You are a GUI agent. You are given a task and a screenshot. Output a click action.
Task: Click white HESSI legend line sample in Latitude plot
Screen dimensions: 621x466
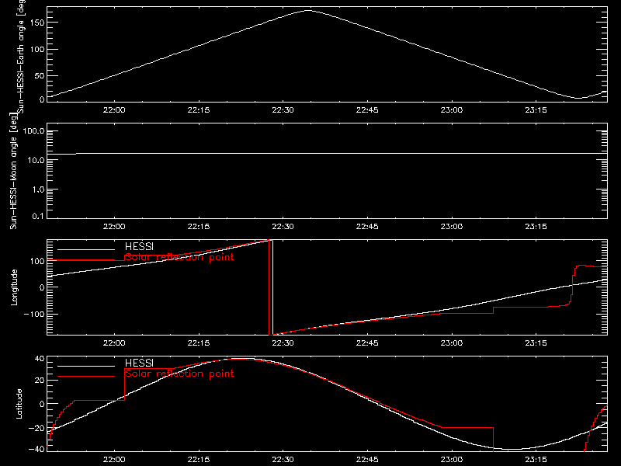86,366
